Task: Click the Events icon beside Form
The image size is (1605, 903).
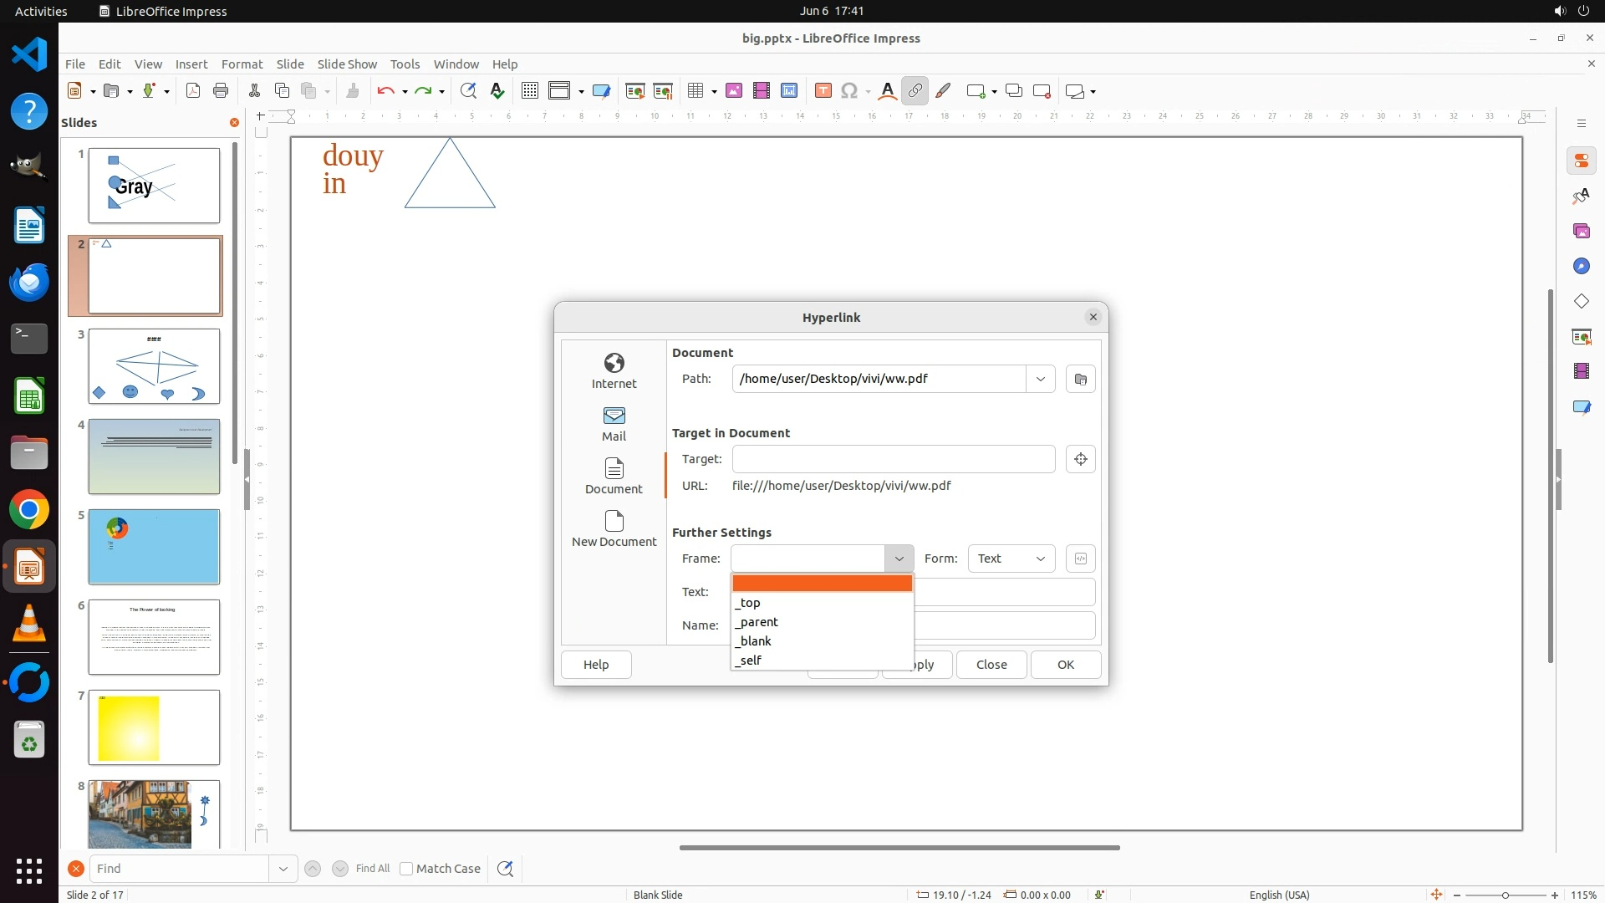Action: point(1080,559)
